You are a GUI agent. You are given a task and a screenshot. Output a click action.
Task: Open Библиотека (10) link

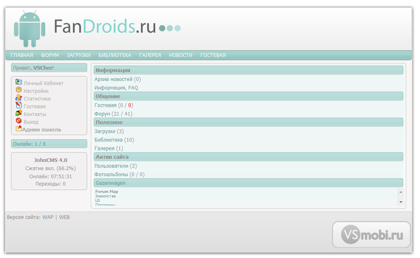click(114, 140)
